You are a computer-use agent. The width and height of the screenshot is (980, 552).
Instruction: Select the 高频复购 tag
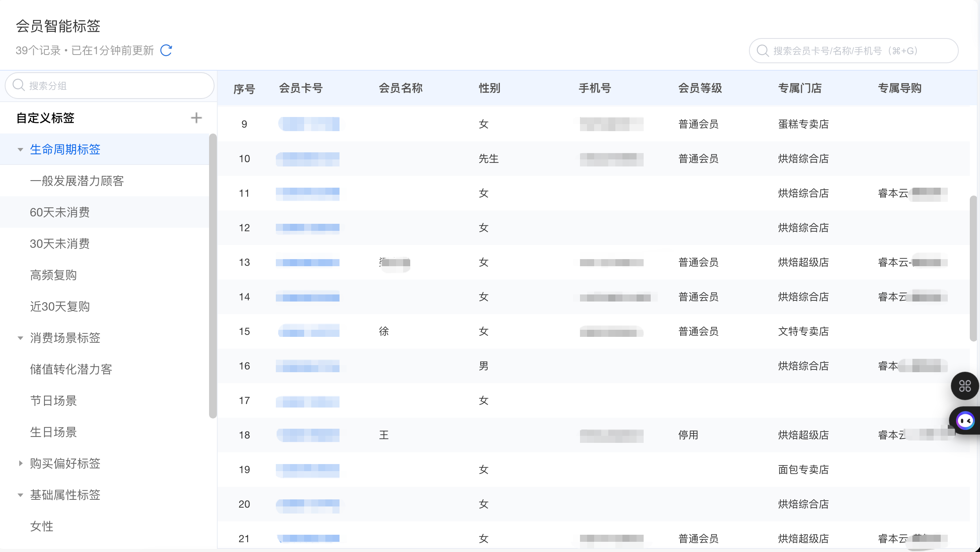pos(53,275)
